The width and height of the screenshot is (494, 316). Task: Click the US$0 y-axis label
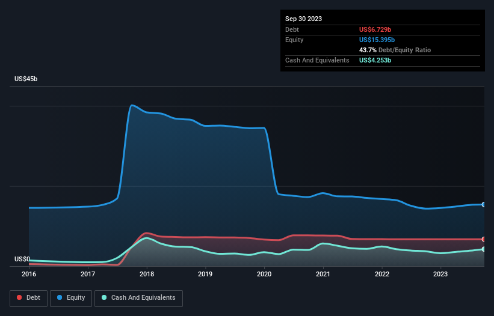[22, 259]
